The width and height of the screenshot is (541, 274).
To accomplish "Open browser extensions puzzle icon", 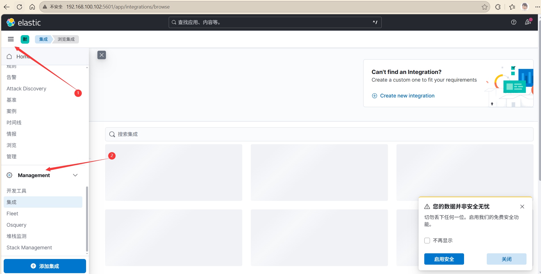I will click(498, 7).
